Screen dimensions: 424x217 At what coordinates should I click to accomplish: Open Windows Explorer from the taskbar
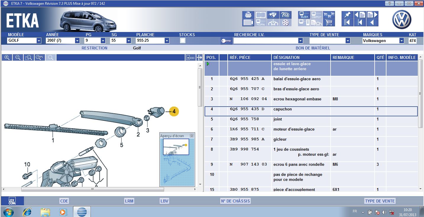click(x=45, y=212)
